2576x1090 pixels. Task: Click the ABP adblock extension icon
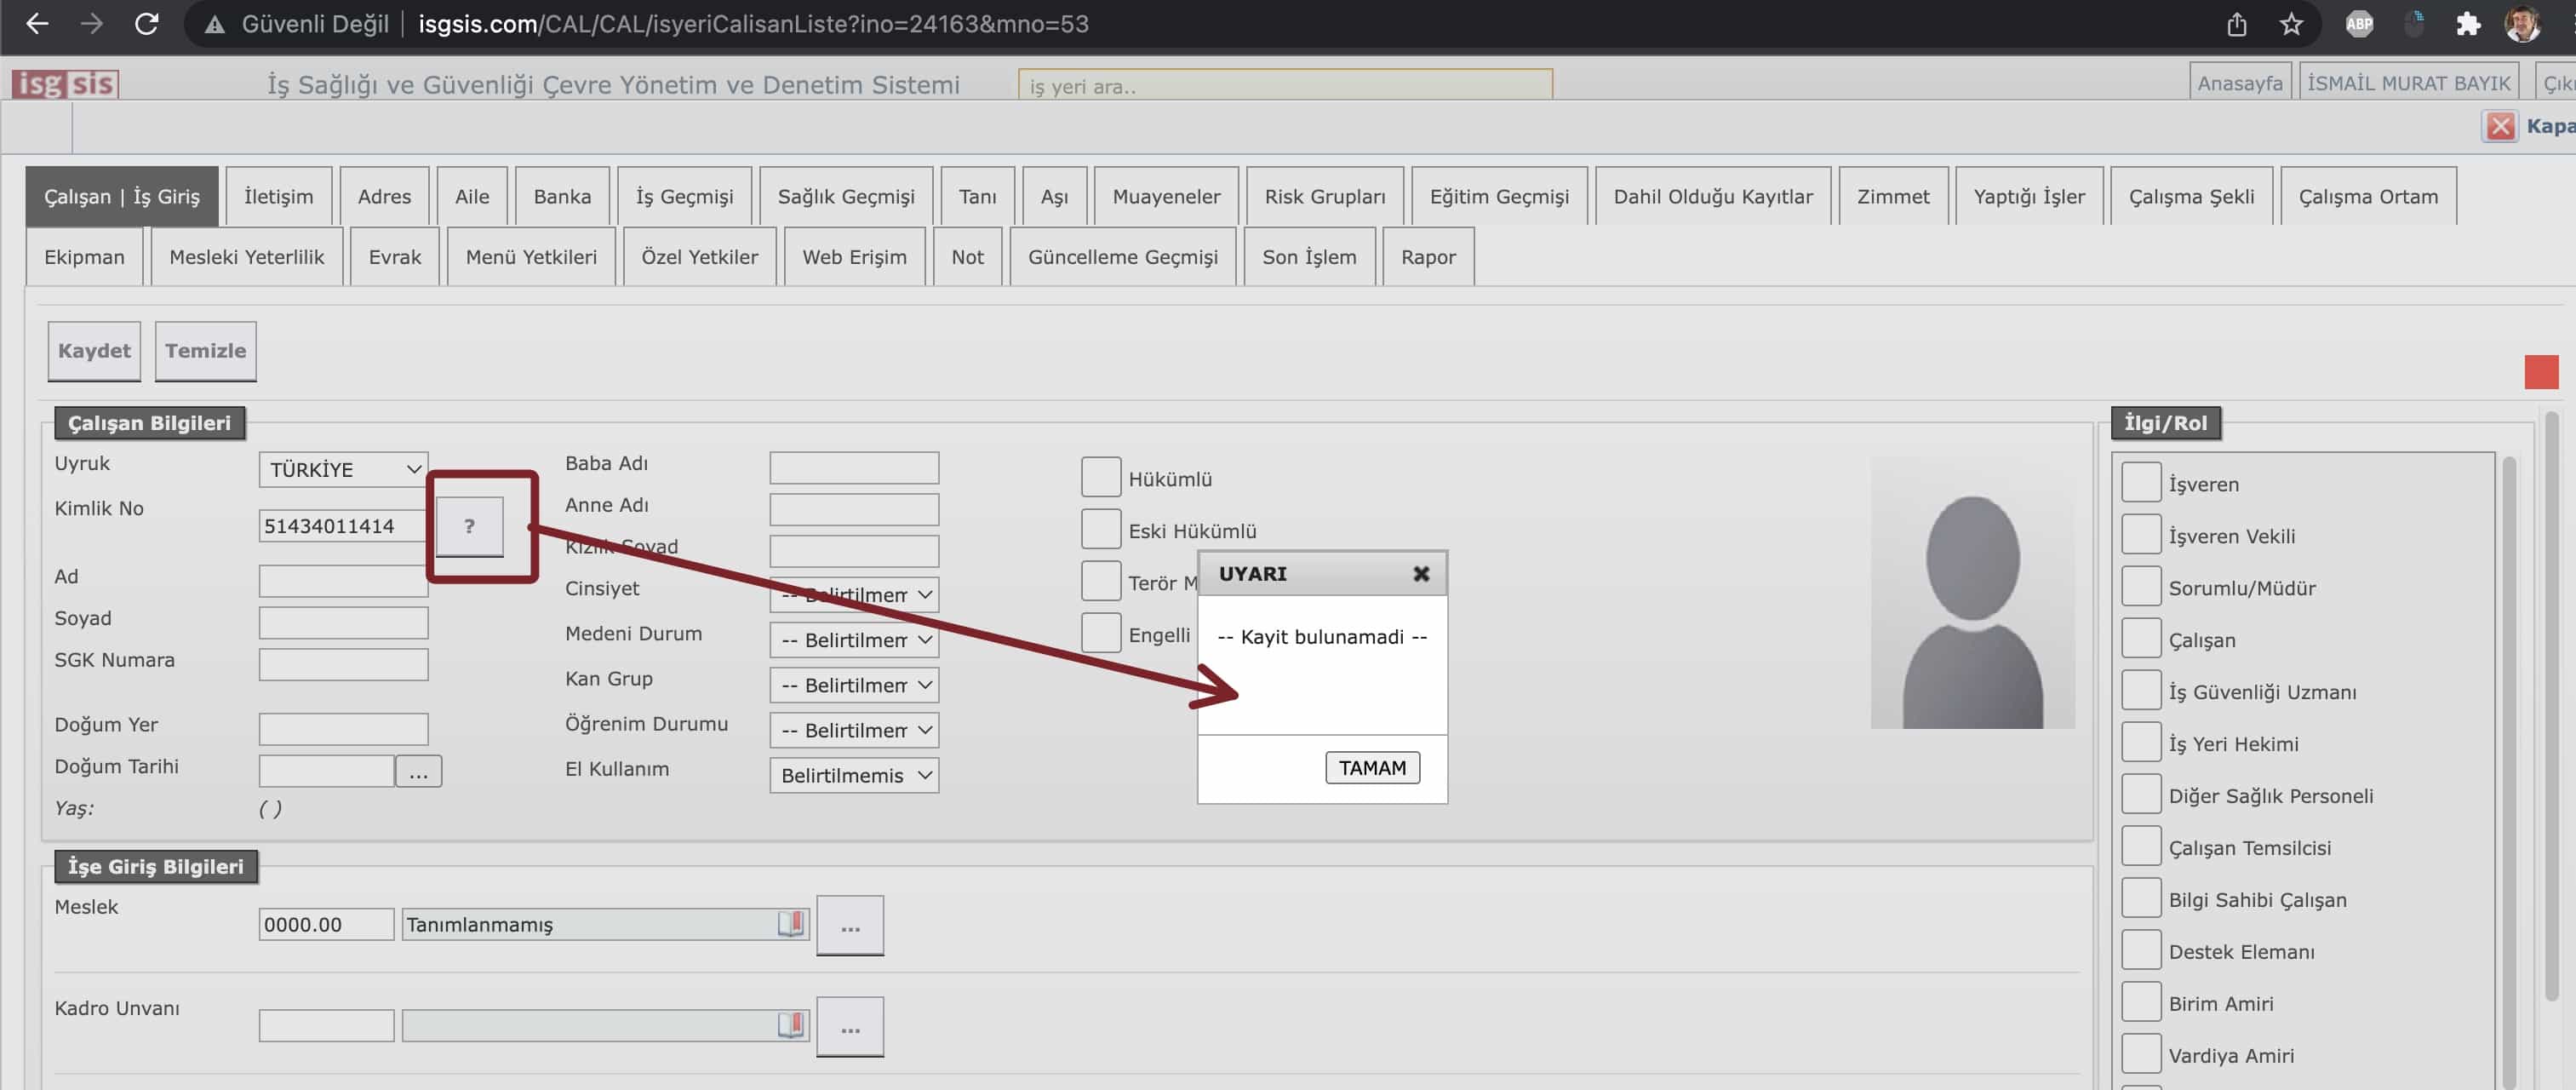(x=2359, y=24)
